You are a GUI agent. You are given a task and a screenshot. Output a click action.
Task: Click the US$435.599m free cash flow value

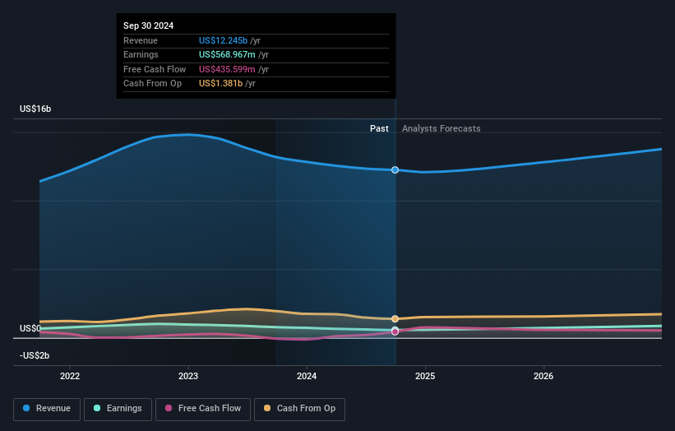coord(227,69)
